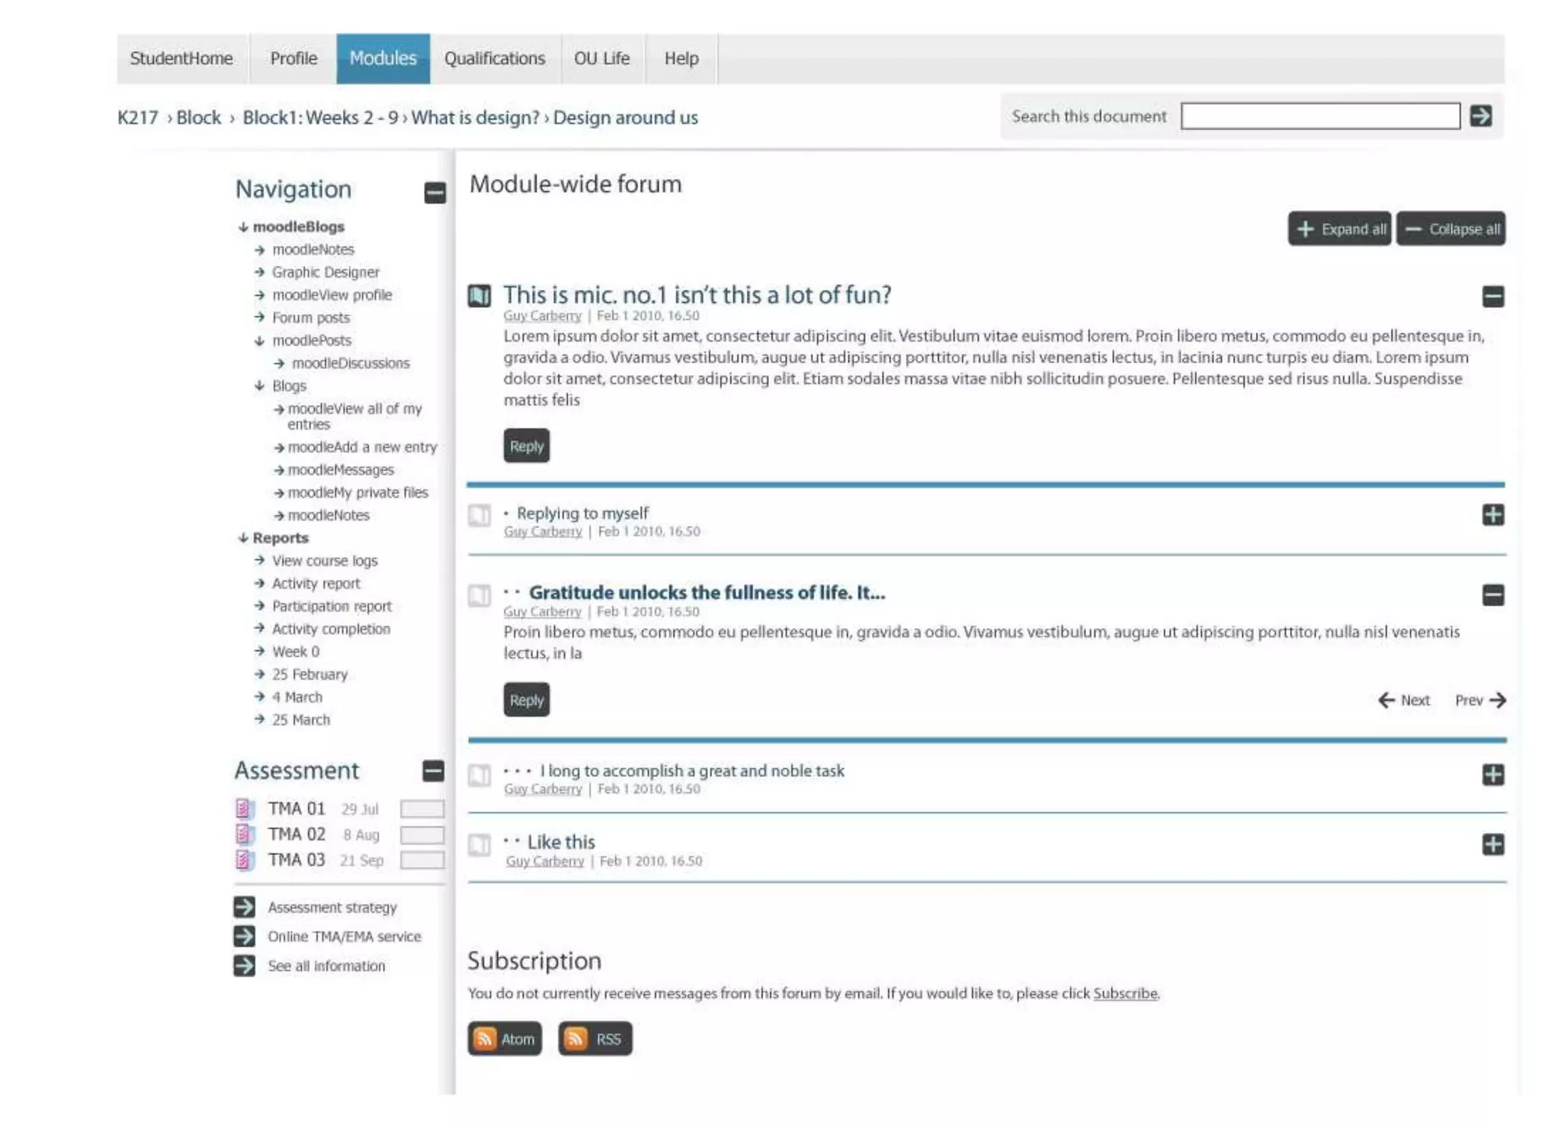Collapse the Navigation panel
This screenshot has height=1128, width=1561.
(435, 193)
